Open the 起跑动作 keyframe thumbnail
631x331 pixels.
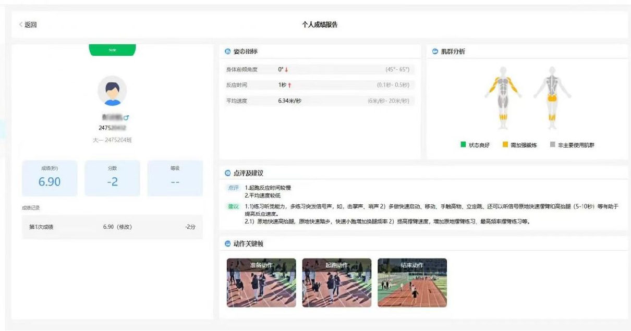point(336,283)
